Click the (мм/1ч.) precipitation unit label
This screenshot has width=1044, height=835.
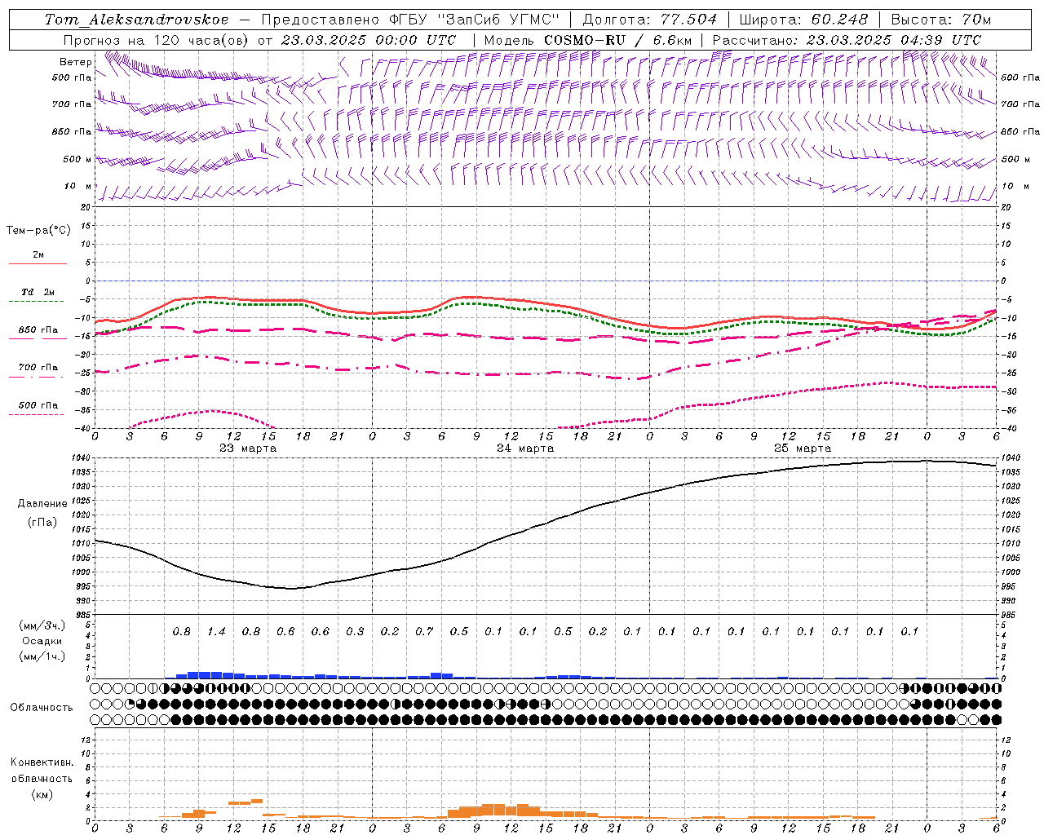[x=42, y=656]
